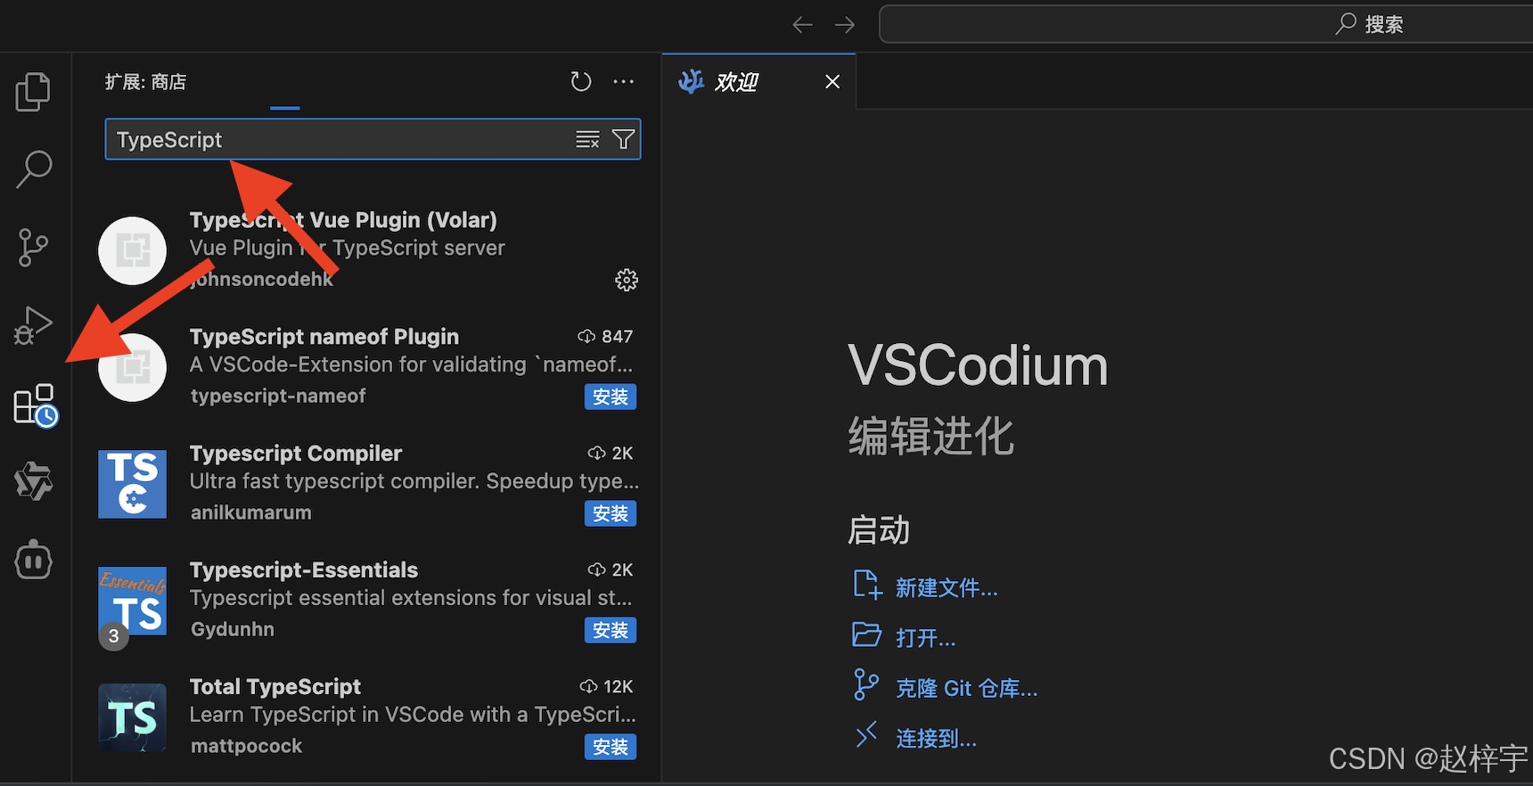The image size is (1533, 786).
Task: Click publisher name johnsoncodehk
Action: click(262, 280)
